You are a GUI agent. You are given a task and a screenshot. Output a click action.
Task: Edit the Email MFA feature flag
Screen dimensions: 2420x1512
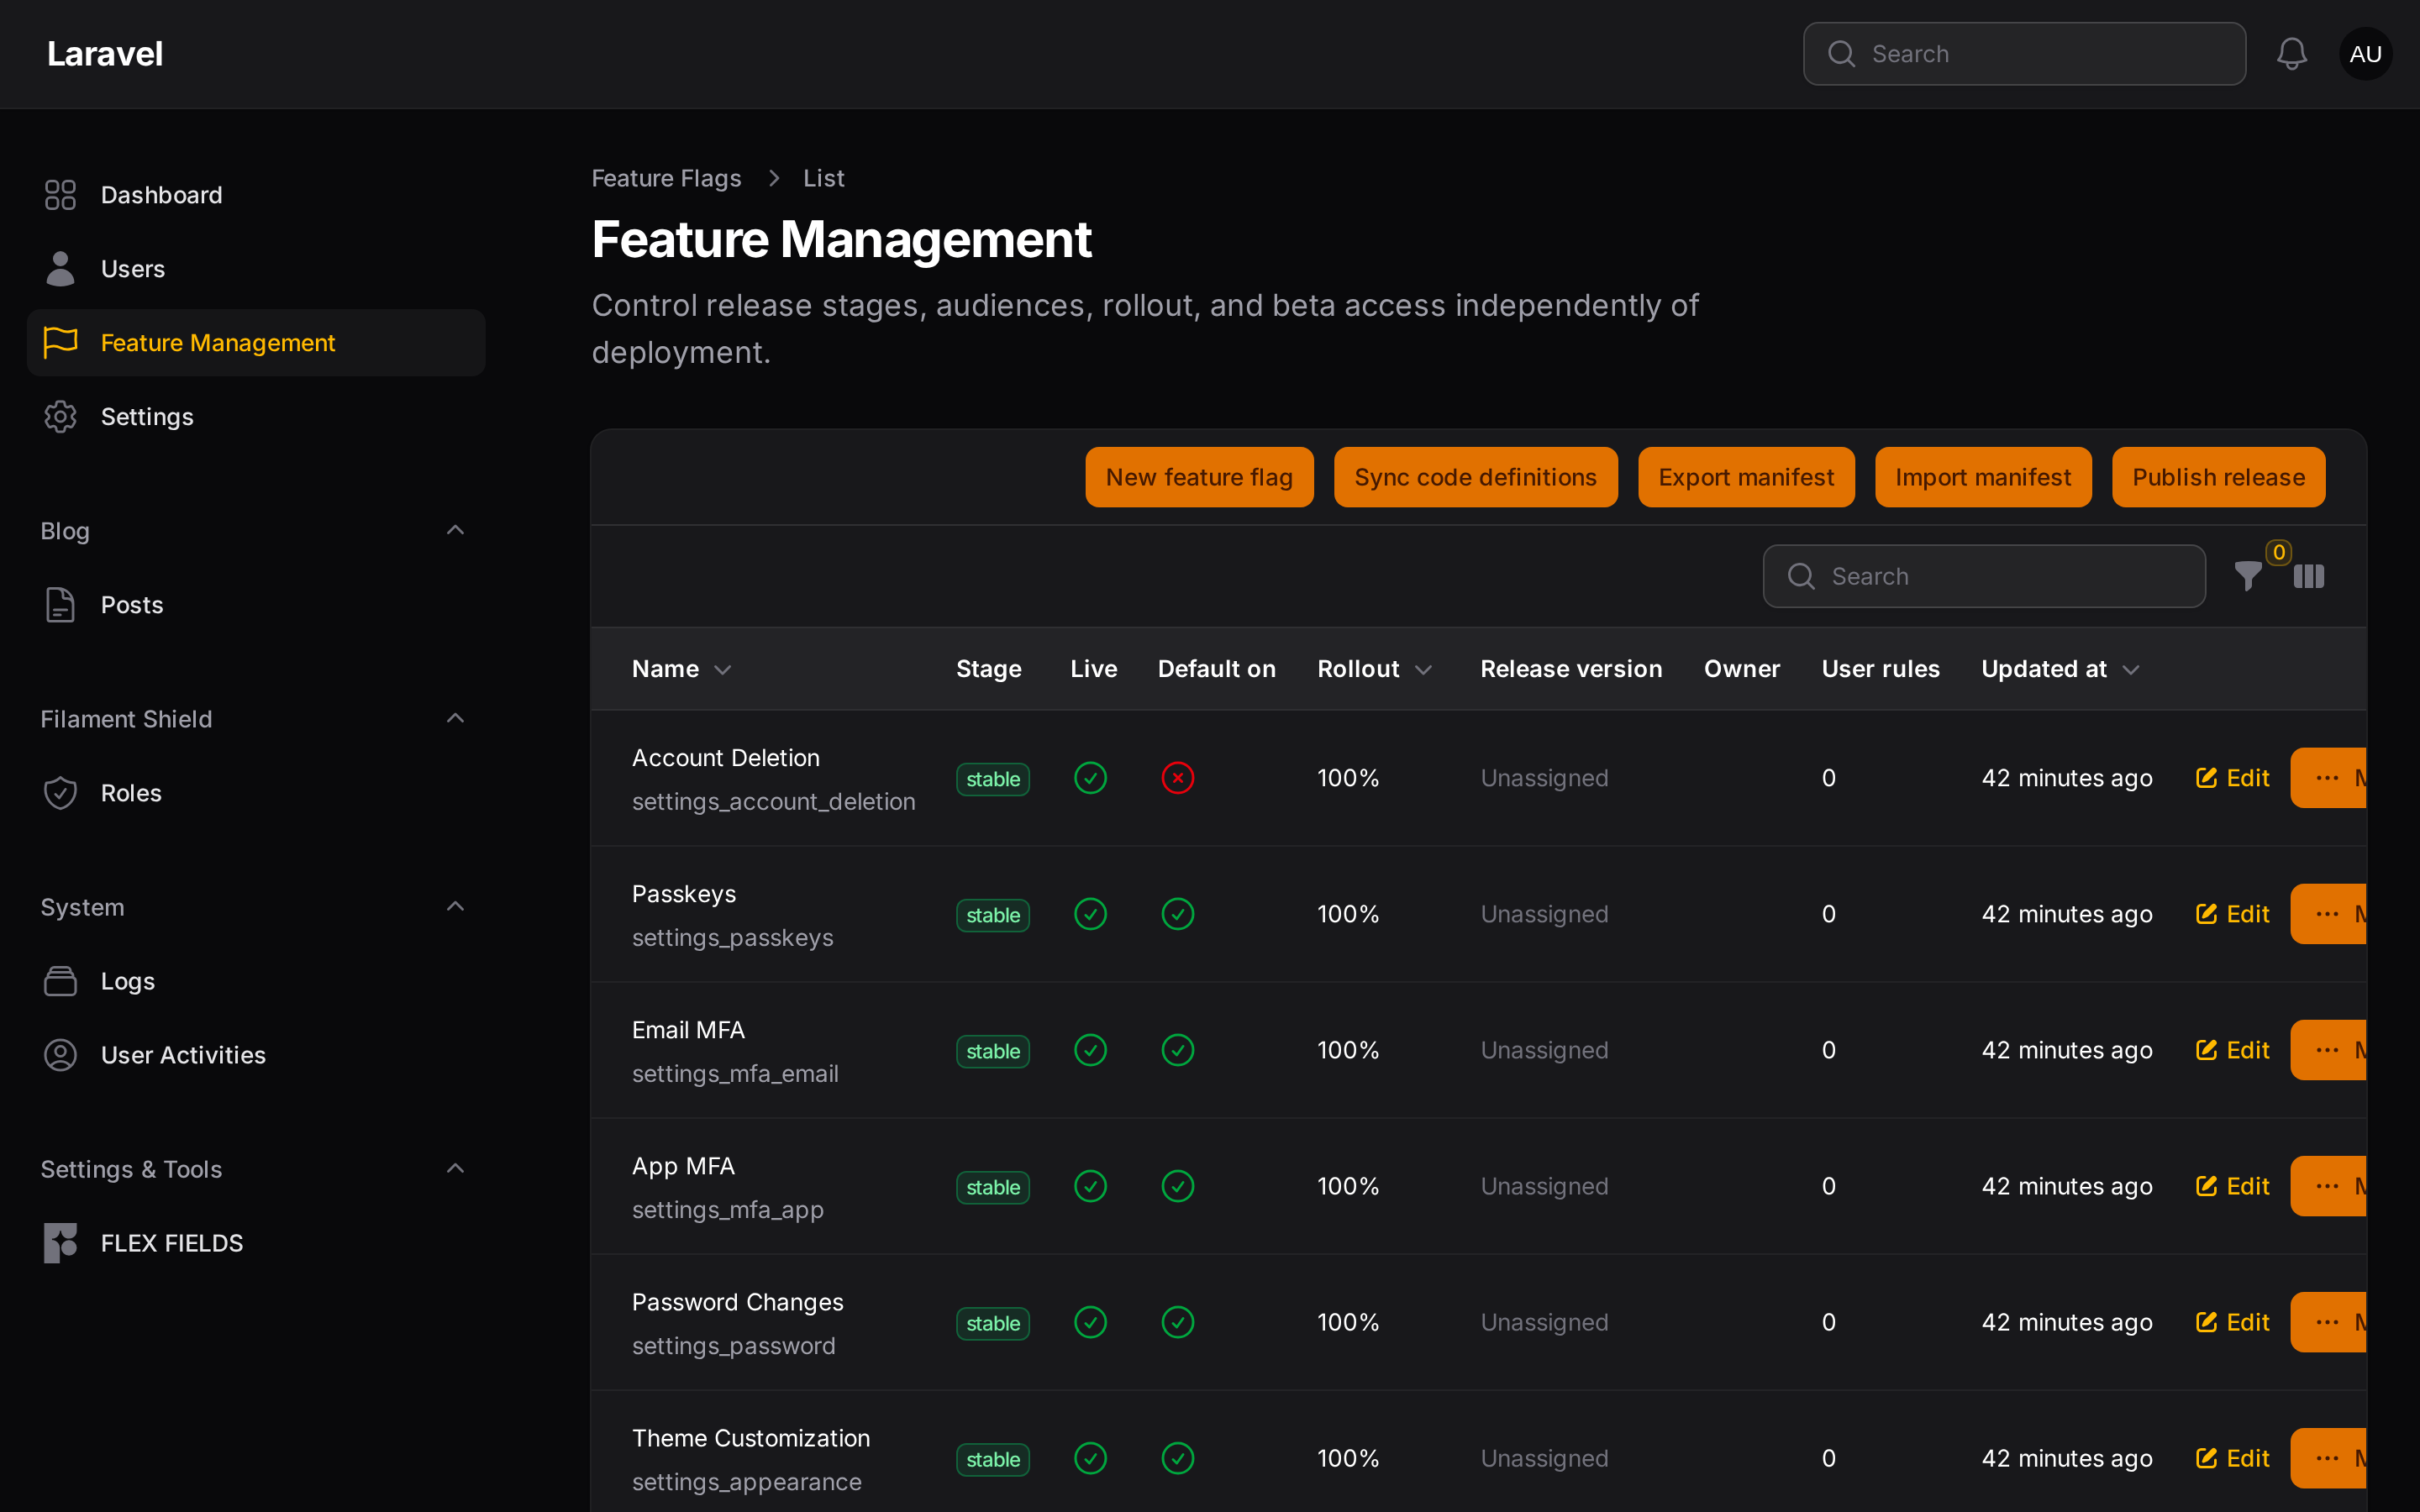point(2232,1050)
